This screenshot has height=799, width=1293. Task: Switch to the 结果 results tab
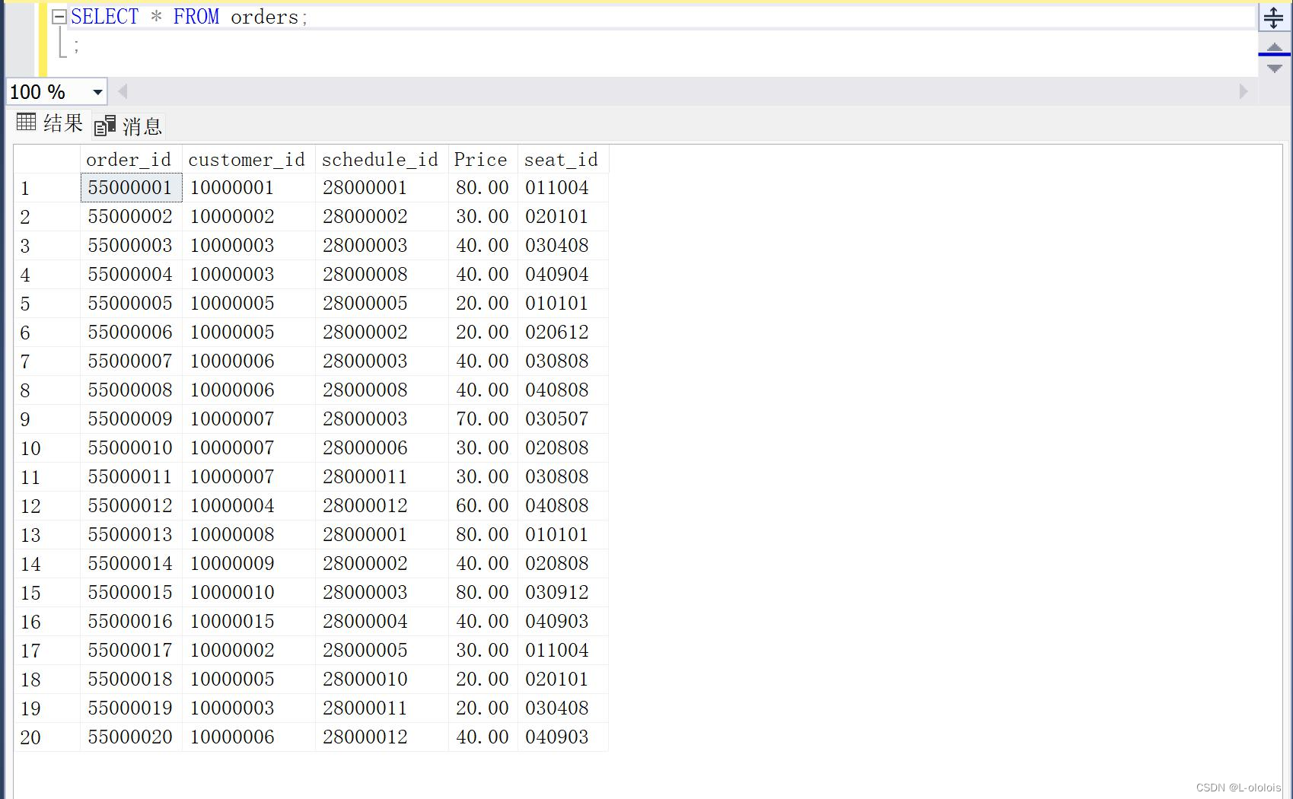50,123
